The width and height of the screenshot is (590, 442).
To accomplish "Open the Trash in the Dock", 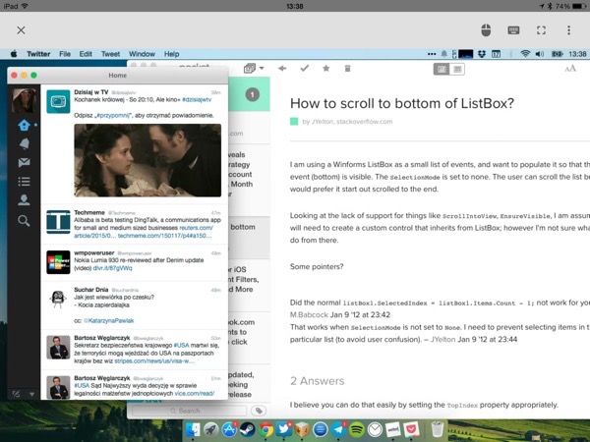I will 437,429.
